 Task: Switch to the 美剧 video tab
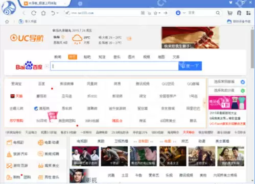pos(101,141)
